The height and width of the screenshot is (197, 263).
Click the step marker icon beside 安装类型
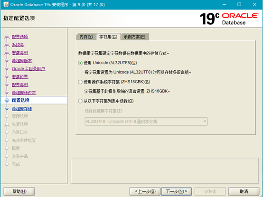[x=7, y=53]
